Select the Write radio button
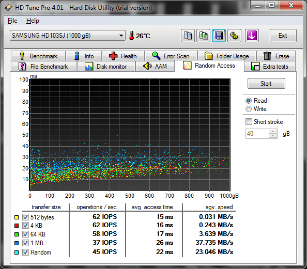The height and width of the screenshot is (269, 307). coord(249,109)
